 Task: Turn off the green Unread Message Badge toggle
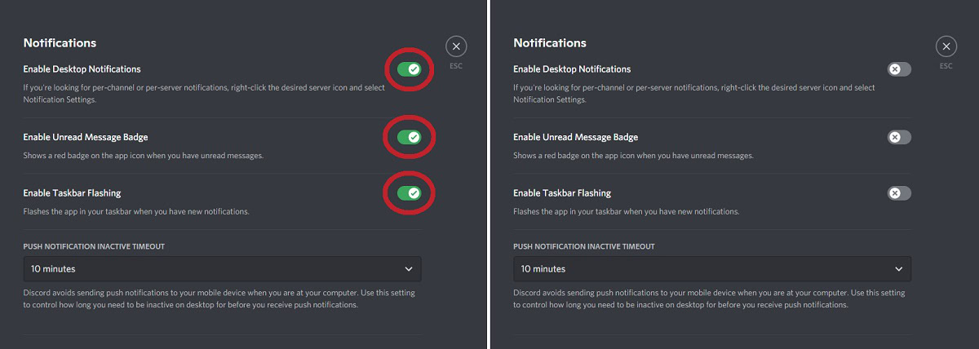[x=409, y=137]
